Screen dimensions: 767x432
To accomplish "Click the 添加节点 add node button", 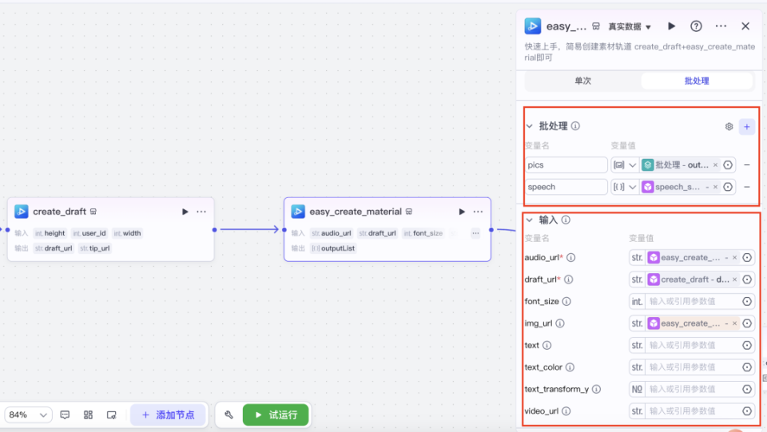I will [169, 415].
